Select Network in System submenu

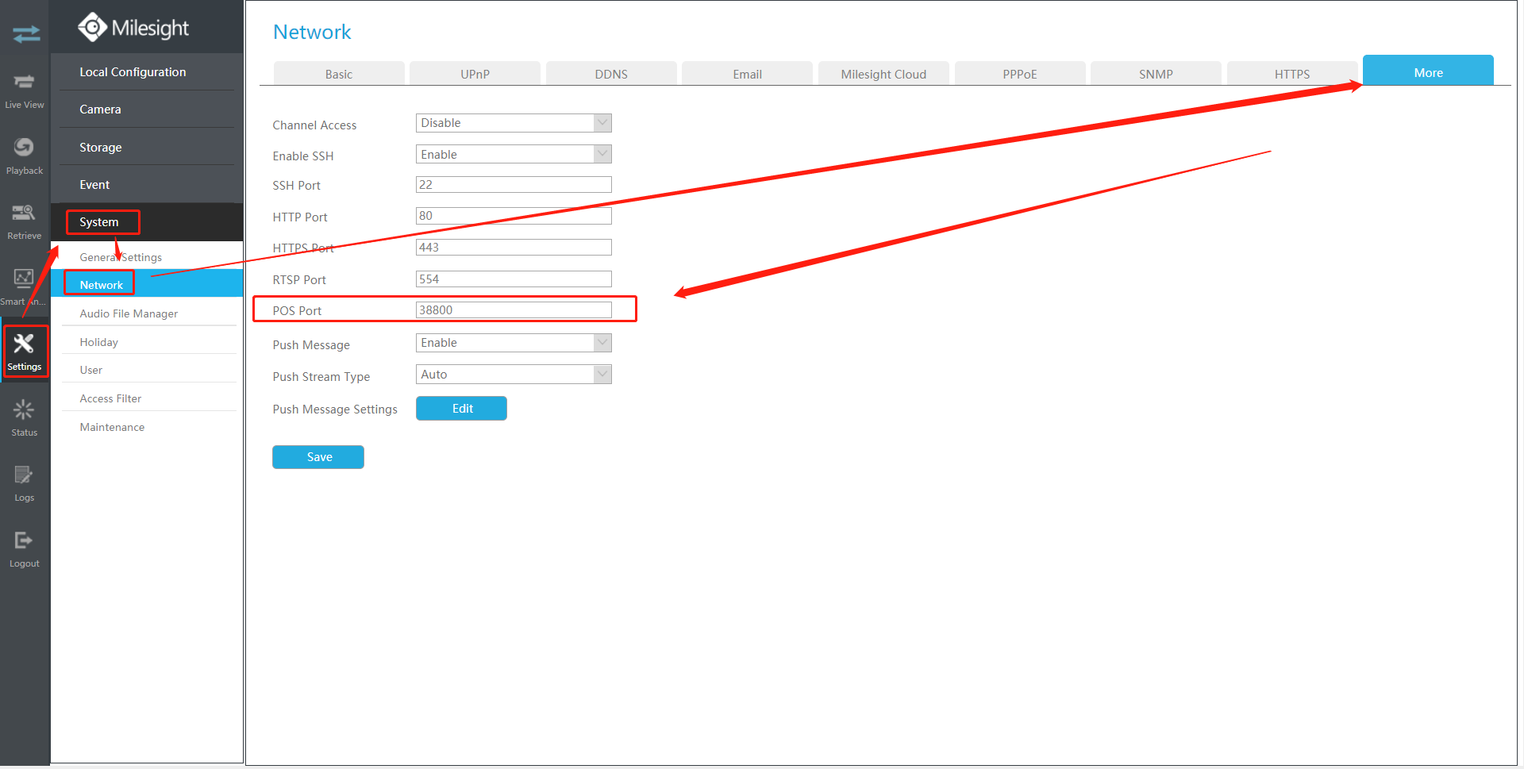point(147,284)
